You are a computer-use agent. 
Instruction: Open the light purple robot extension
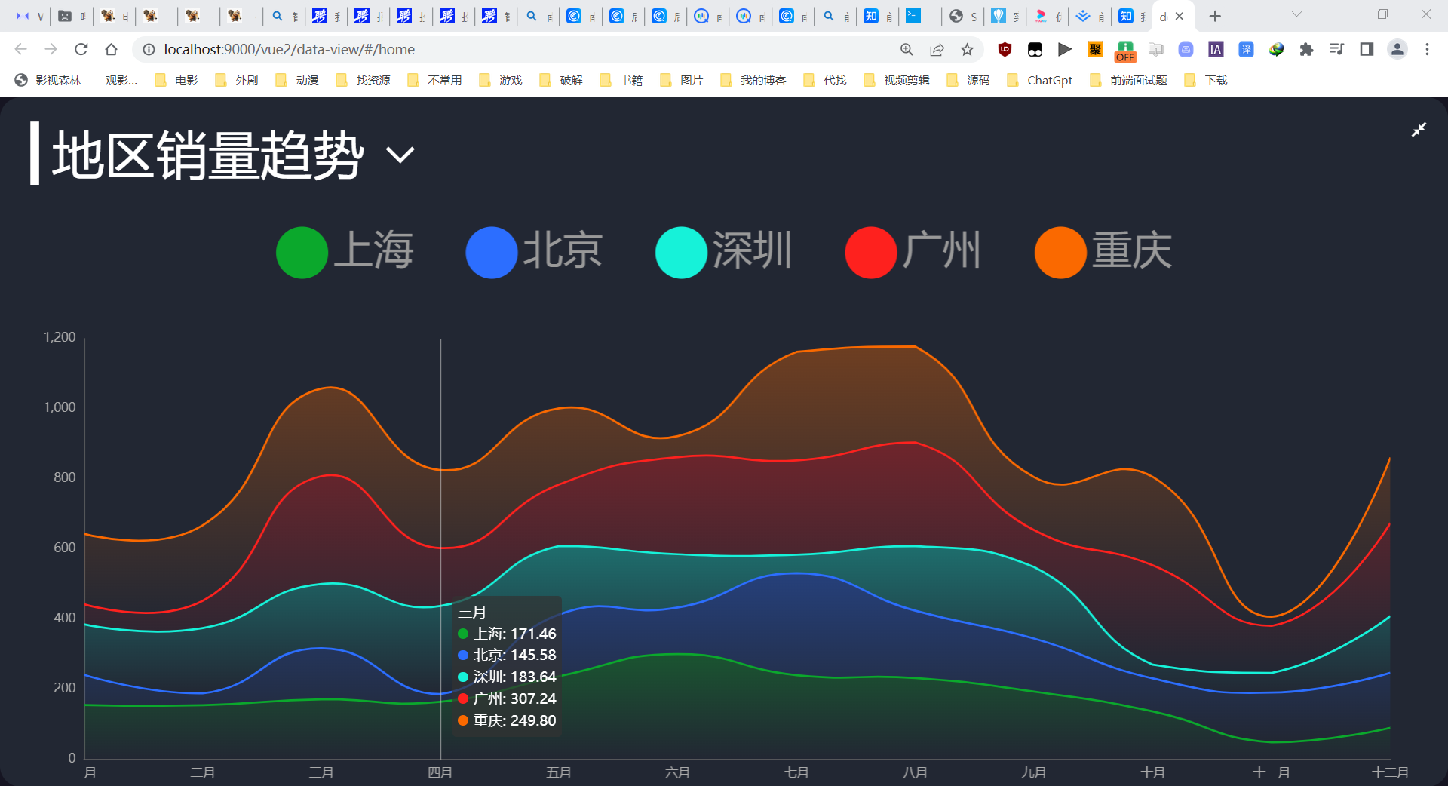1186,49
